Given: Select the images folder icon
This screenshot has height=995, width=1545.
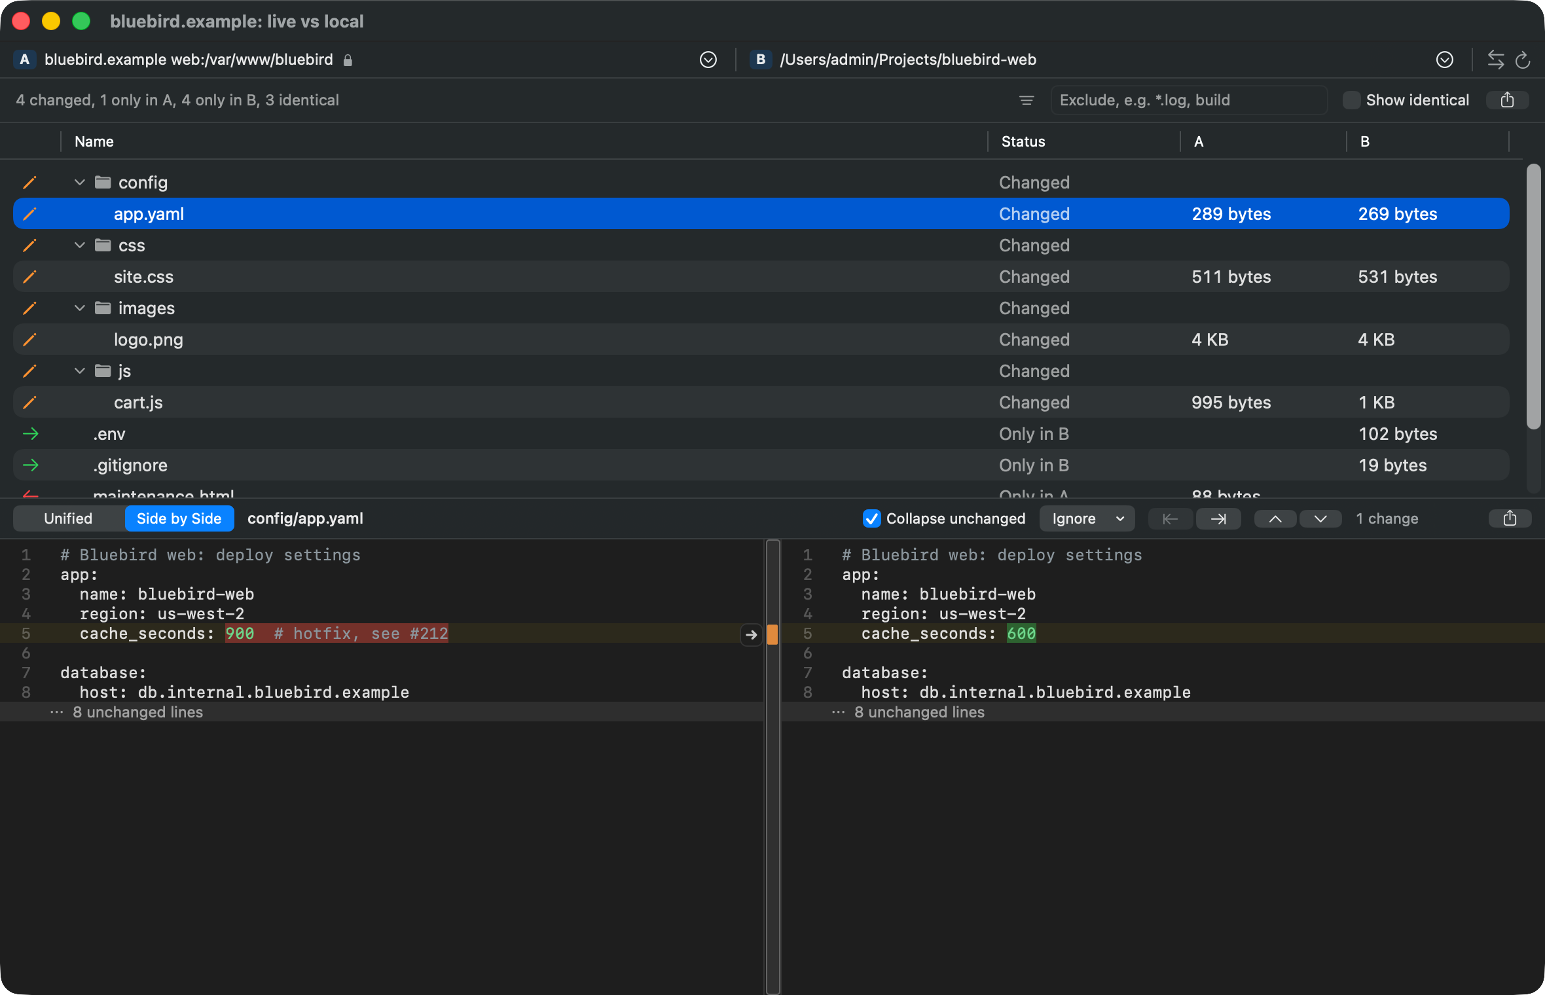Looking at the screenshot, I should tap(103, 308).
